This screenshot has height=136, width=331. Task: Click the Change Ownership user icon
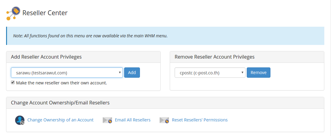[x=20, y=120]
